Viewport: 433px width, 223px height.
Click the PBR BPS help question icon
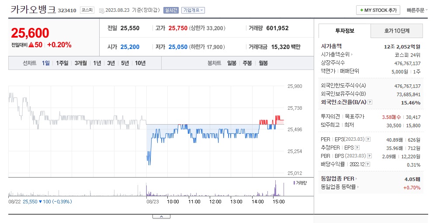coord(370,156)
